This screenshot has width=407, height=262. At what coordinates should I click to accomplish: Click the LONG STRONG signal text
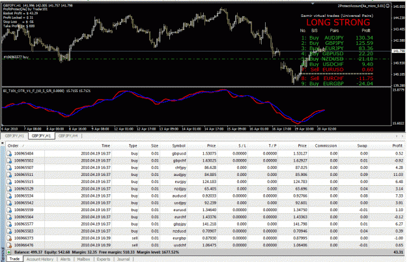338,23
